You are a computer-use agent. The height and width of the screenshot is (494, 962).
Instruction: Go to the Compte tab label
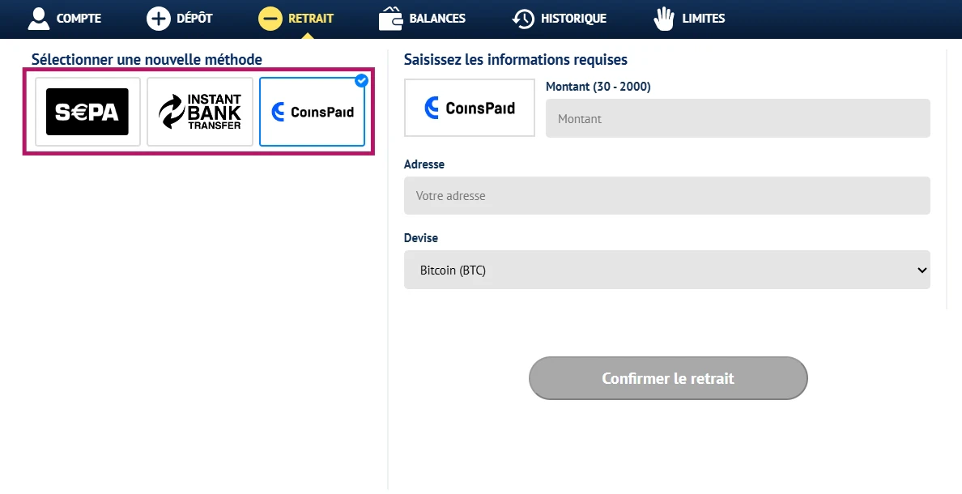click(79, 19)
